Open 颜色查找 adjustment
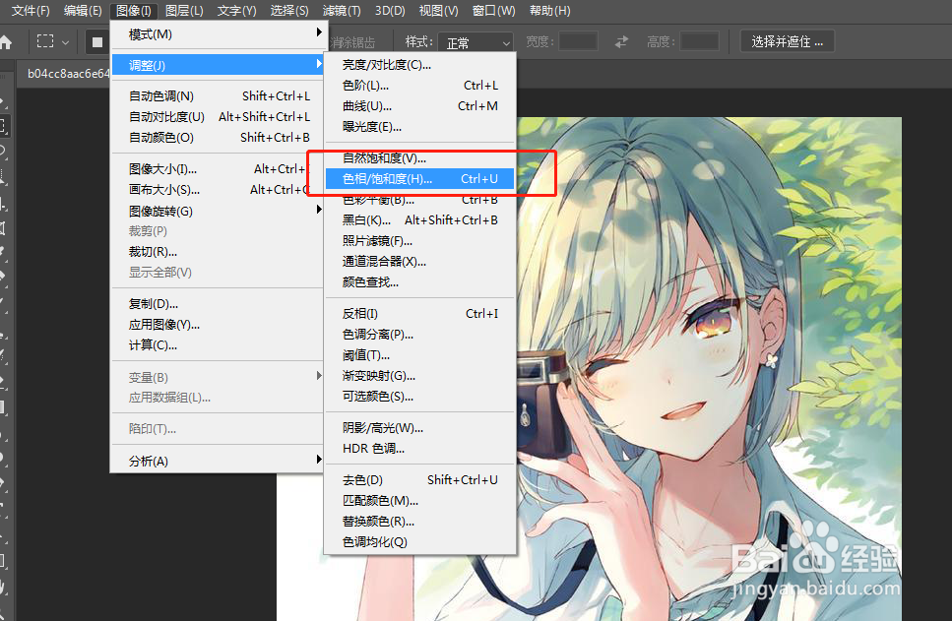 tap(420, 281)
